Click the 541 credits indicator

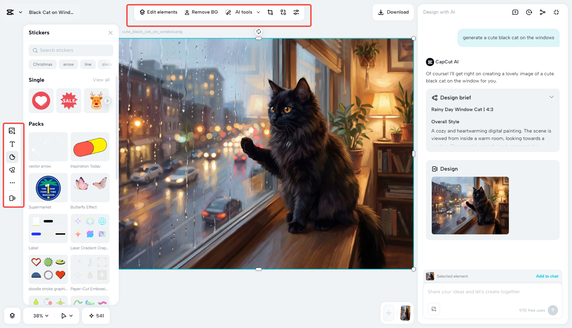pyautogui.click(x=96, y=316)
